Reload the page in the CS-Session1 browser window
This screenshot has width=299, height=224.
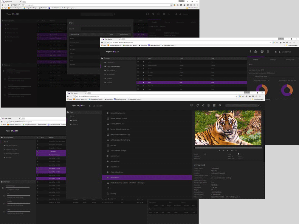[x=74, y=97]
